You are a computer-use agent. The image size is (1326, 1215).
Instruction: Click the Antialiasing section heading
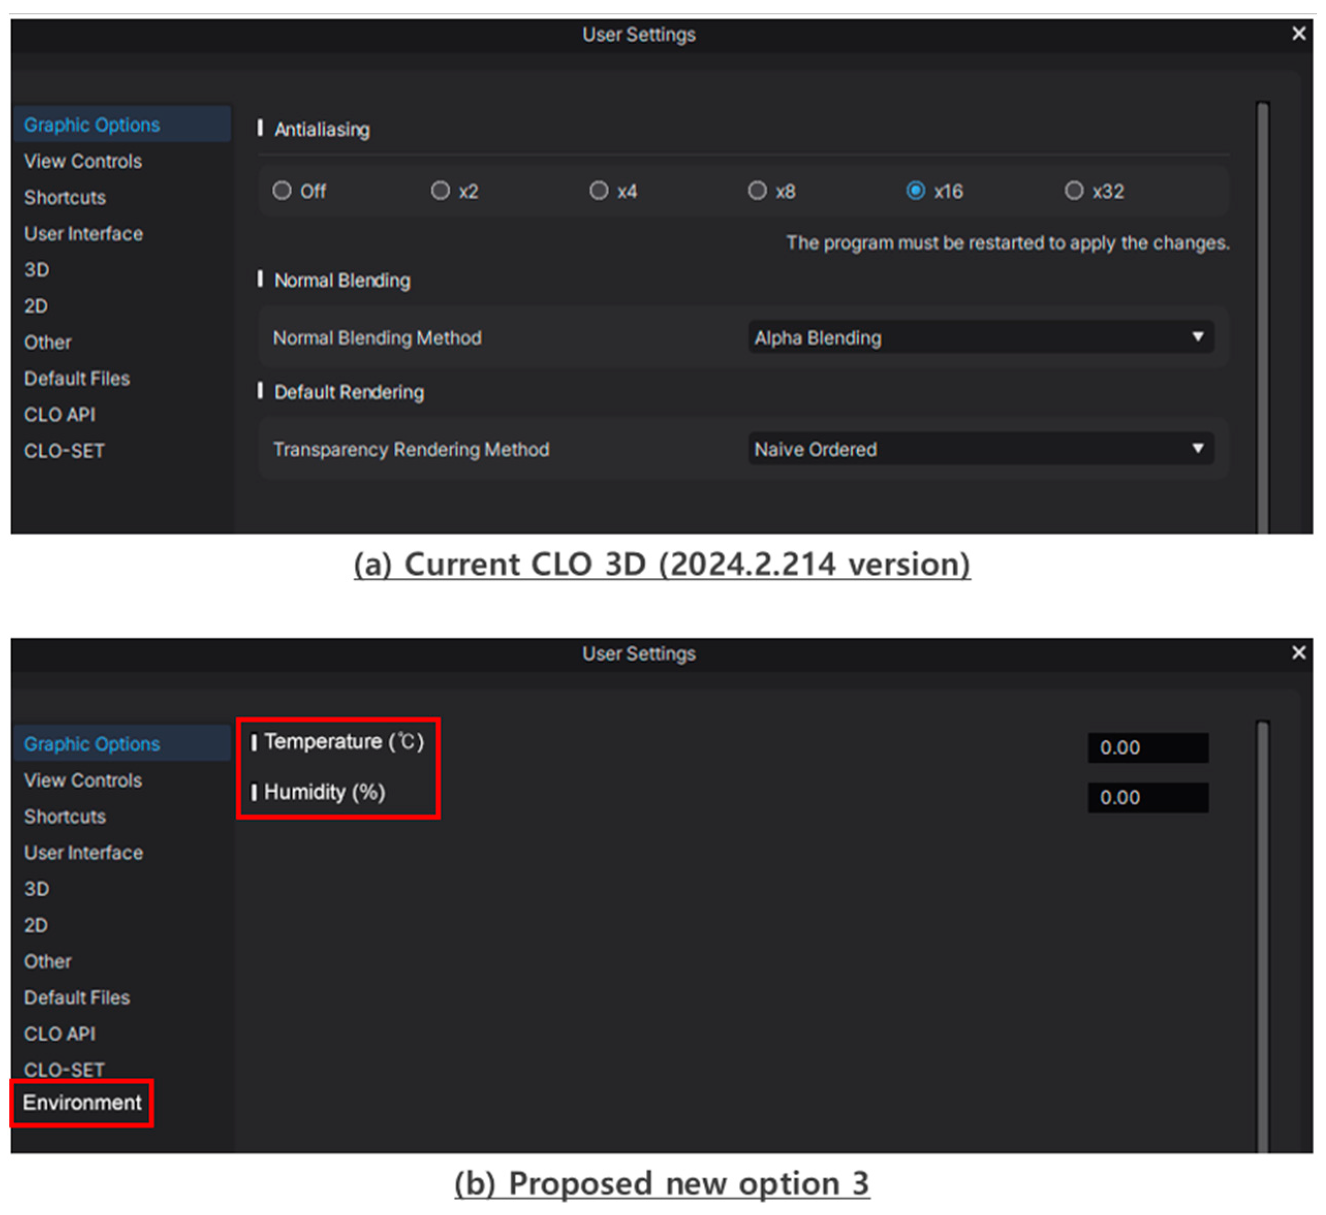pyautogui.click(x=322, y=129)
